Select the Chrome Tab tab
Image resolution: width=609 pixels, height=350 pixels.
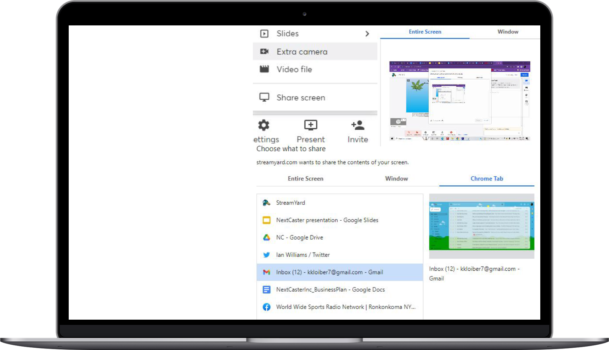[x=487, y=179]
